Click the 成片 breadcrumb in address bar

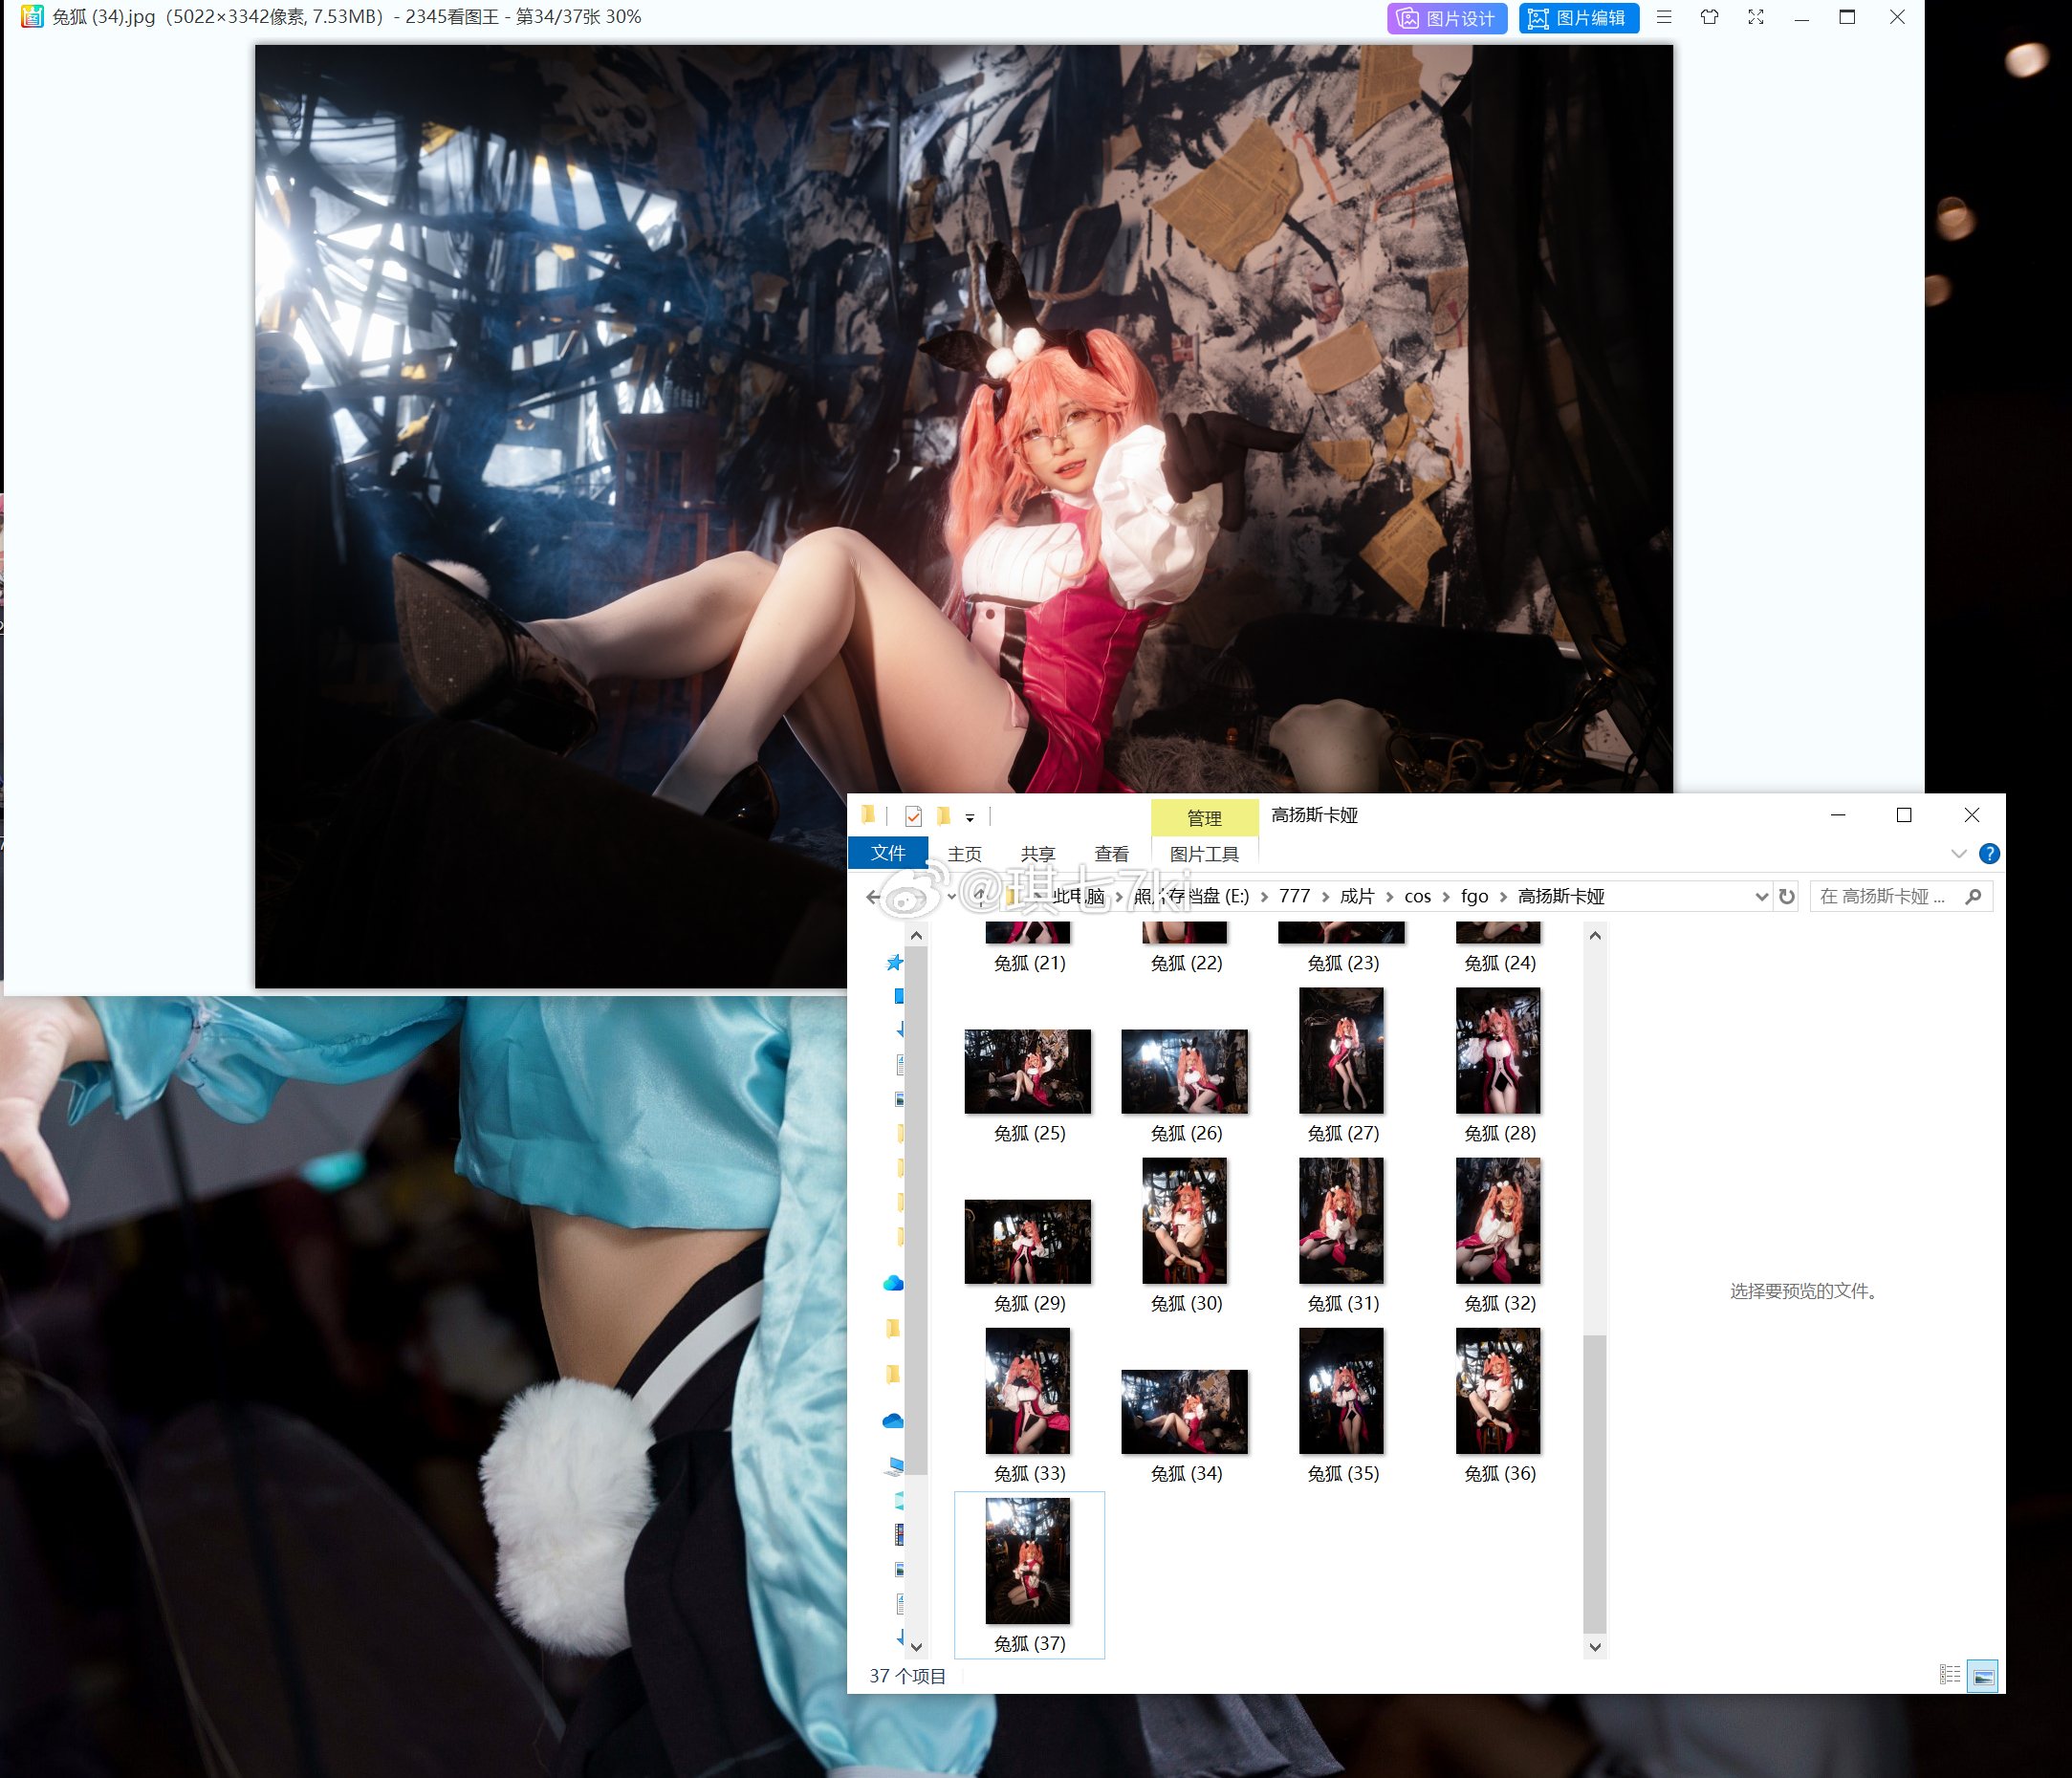[x=1357, y=896]
